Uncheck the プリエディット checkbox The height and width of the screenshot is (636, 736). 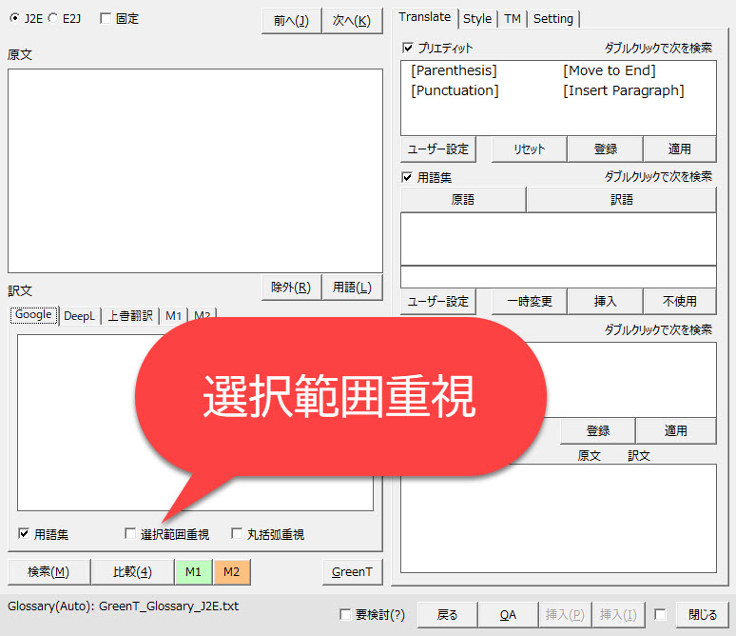tap(408, 48)
